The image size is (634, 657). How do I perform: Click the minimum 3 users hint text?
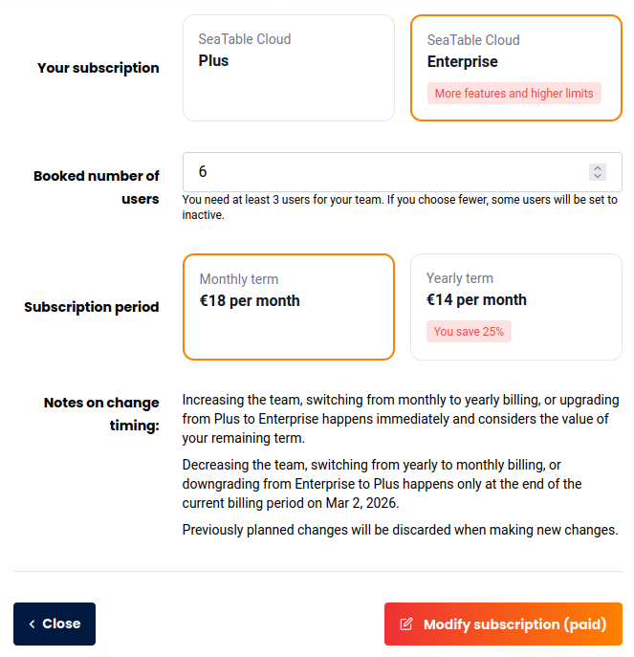[x=399, y=208]
